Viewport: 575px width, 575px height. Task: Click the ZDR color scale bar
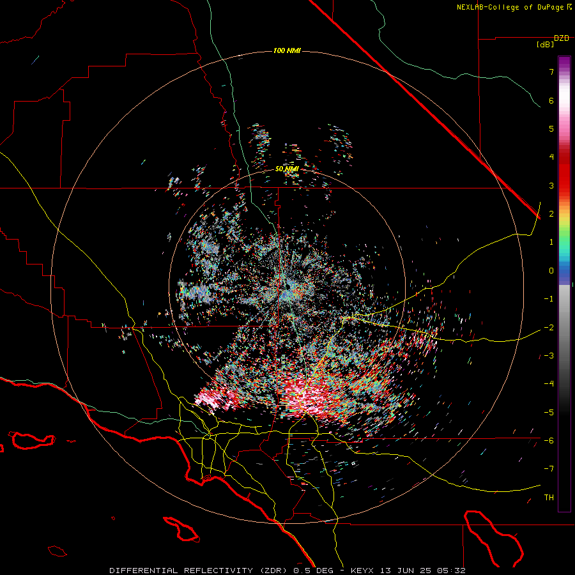564,284
